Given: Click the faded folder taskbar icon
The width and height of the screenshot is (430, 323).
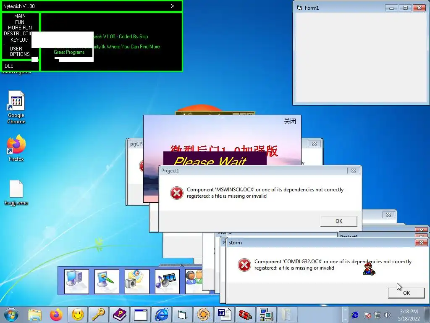Looking at the screenshot, I should [x=287, y=315].
